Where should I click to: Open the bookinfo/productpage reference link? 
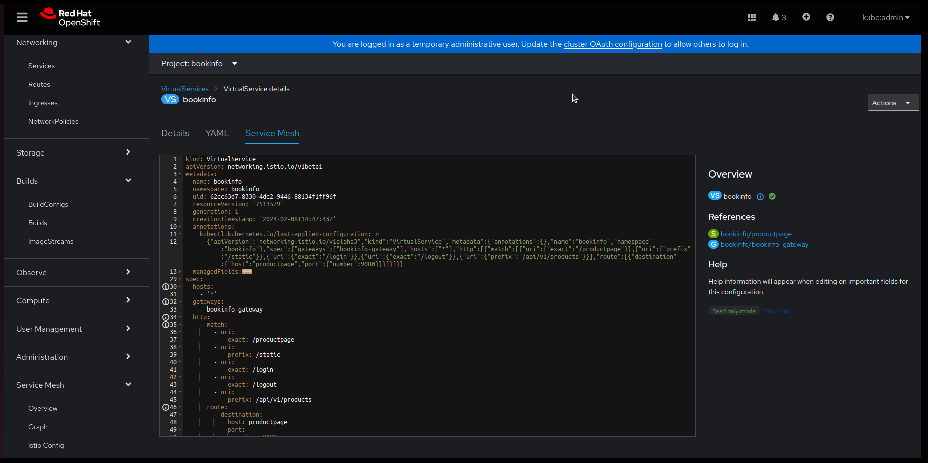click(756, 234)
